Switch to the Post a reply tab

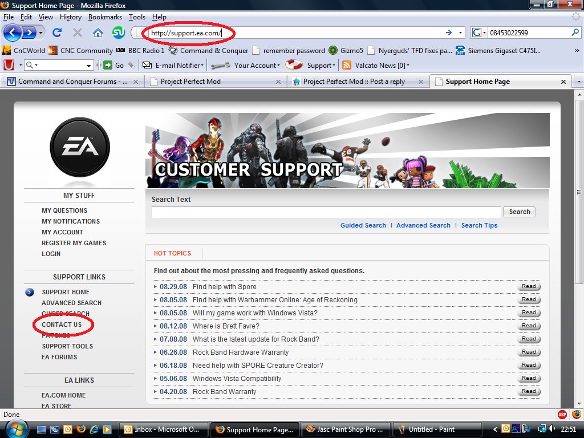tap(358, 81)
